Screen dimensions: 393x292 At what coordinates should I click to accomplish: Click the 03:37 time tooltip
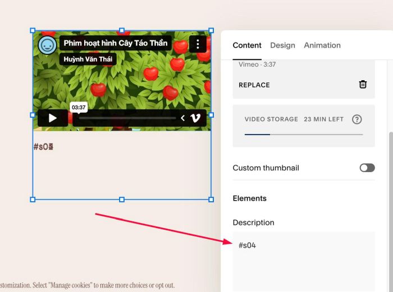(79, 108)
